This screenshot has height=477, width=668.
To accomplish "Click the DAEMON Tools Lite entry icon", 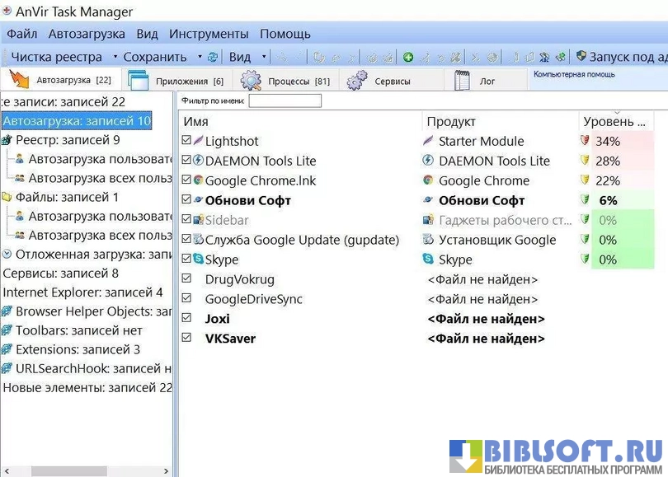I will 198,161.
